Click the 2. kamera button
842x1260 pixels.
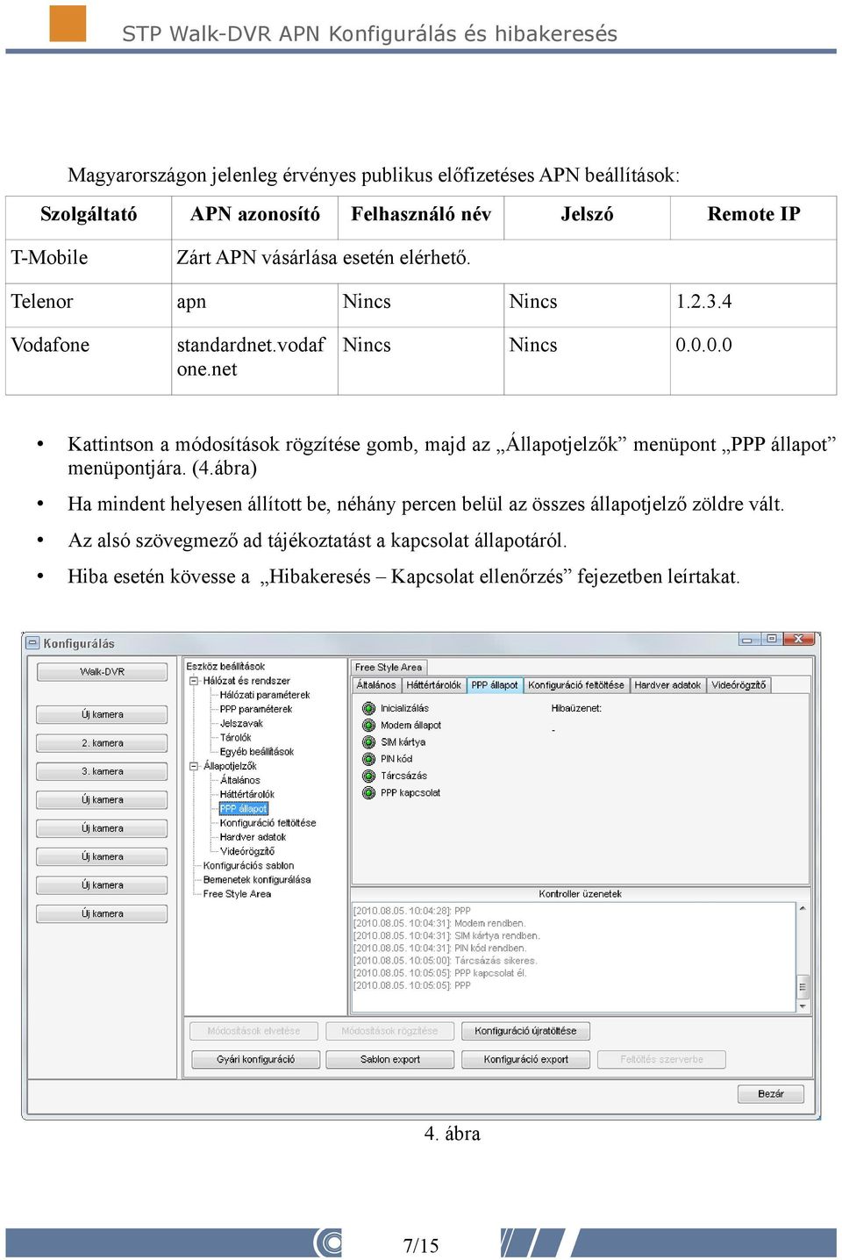coord(102,743)
